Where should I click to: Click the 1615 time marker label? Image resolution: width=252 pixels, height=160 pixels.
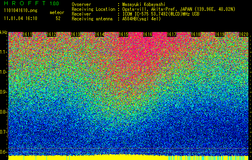[123, 34]
